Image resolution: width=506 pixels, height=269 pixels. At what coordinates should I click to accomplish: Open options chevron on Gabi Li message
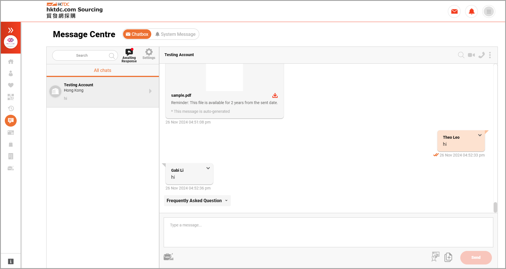208,168
